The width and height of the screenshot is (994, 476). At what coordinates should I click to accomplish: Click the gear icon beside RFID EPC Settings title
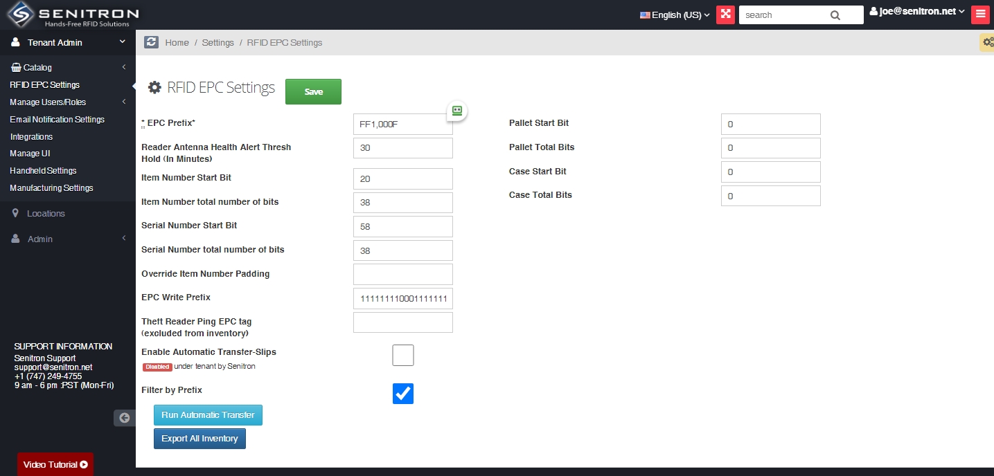tap(155, 88)
